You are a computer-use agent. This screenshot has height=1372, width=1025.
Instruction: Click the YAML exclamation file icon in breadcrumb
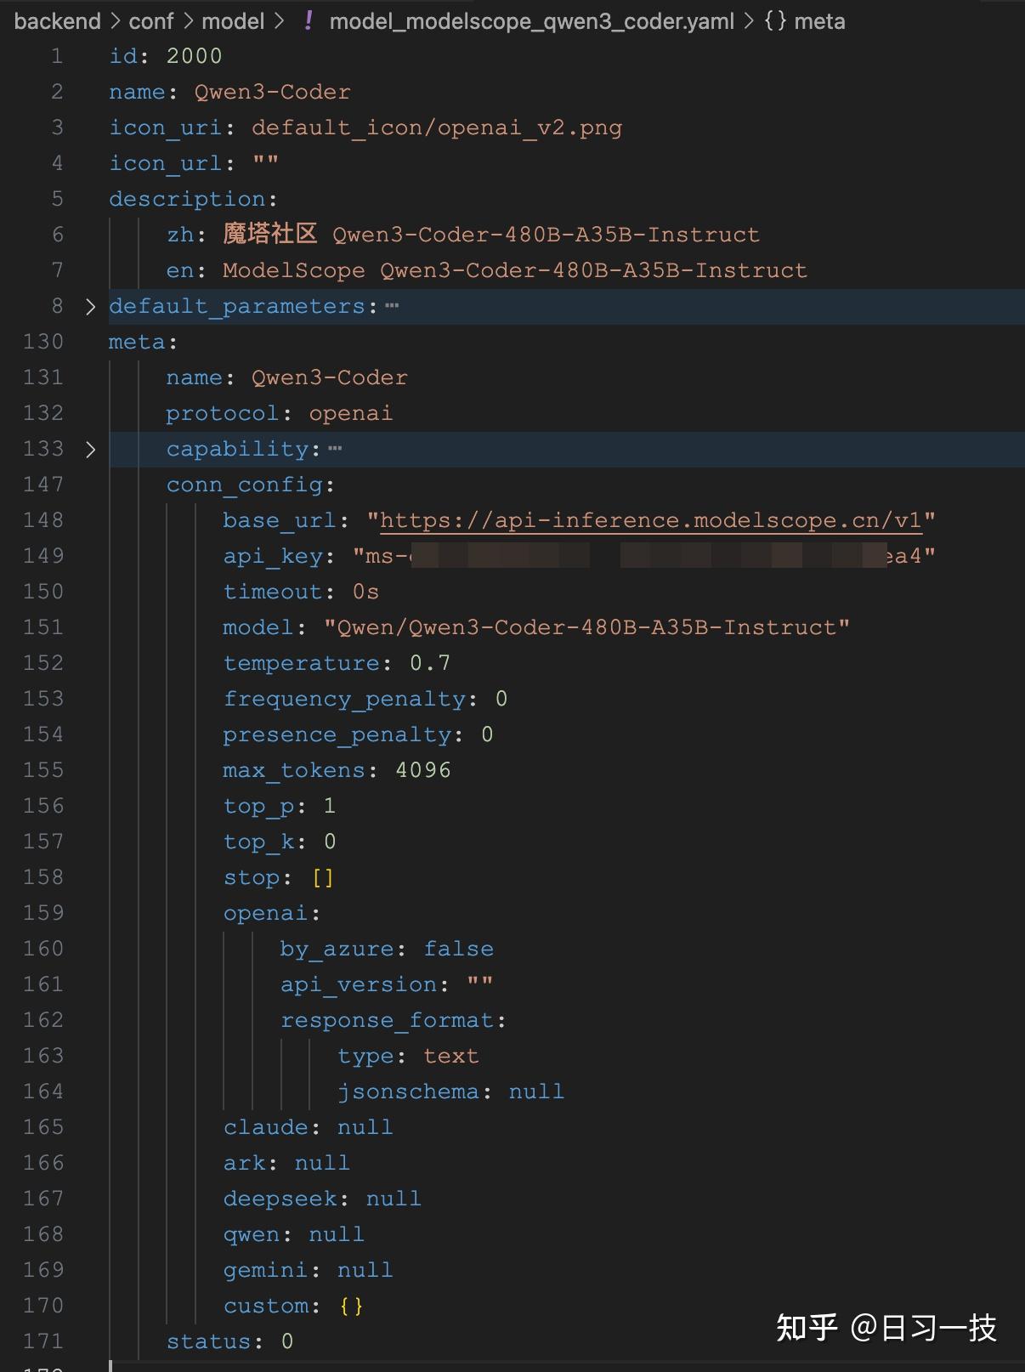308,20
